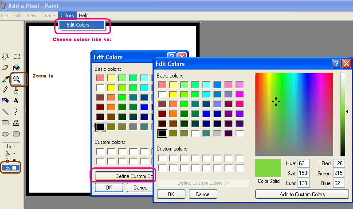Select the Ellipse shape tool
353x209 pixels.
point(5,134)
